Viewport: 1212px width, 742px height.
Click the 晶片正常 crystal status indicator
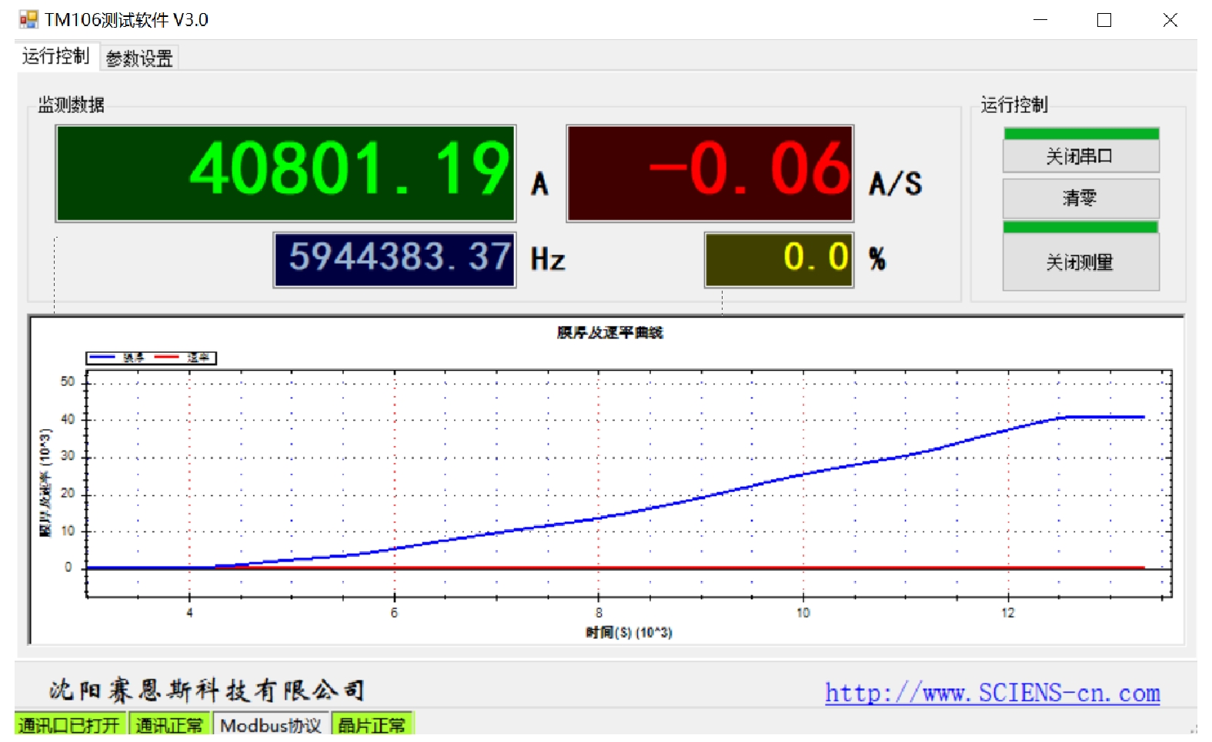tap(372, 725)
